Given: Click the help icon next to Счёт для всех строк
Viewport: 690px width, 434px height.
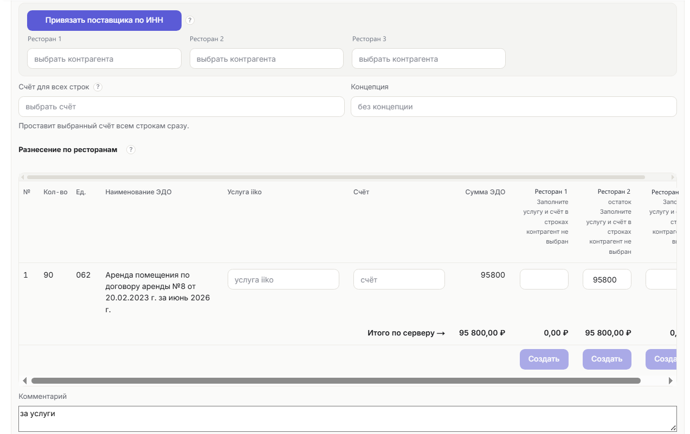Looking at the screenshot, I should 98,87.
